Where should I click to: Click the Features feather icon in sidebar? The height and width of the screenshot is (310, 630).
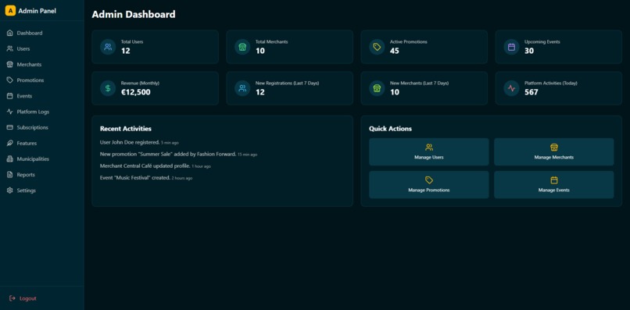[10, 143]
